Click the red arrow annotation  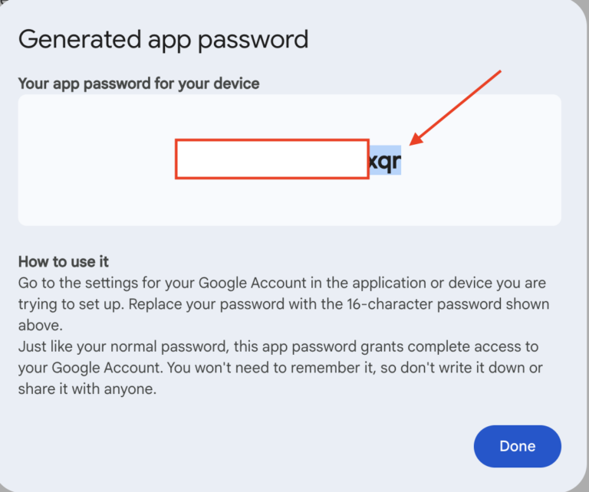pyautogui.click(x=457, y=107)
